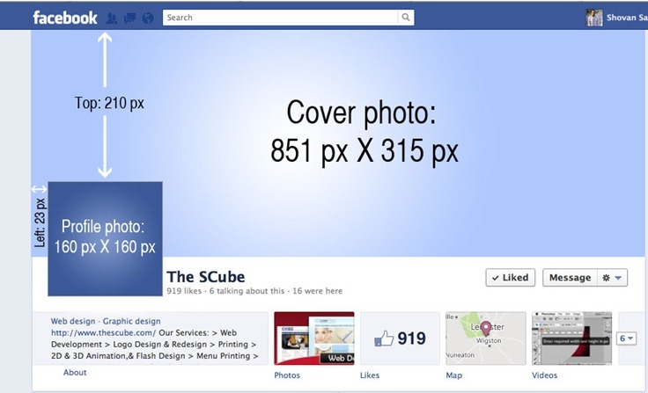648x393 pixels.
Task: Click the Message button
Action: point(570,278)
